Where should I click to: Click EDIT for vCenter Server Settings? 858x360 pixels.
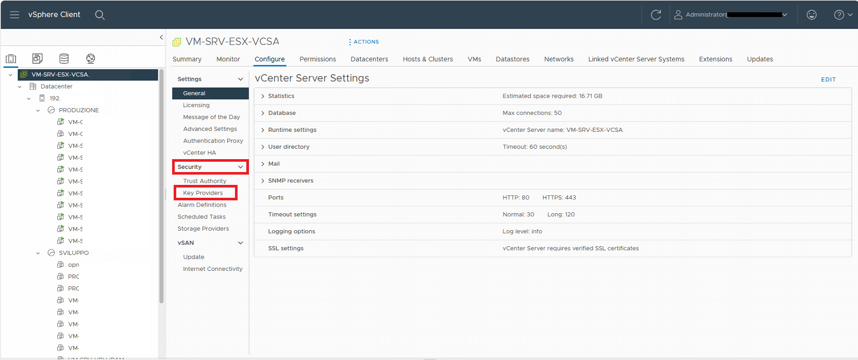coord(828,79)
